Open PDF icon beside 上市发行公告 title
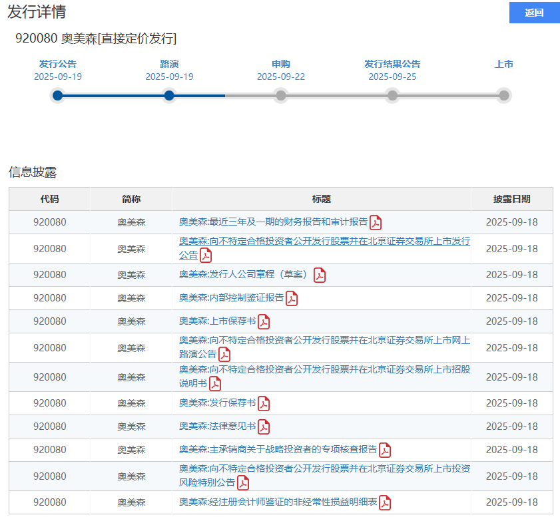Screen dimensions: 560x521 pyautogui.click(x=206, y=256)
